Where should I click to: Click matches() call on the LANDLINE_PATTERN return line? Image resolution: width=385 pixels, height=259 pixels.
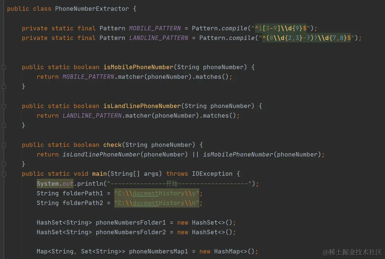click(x=220, y=115)
